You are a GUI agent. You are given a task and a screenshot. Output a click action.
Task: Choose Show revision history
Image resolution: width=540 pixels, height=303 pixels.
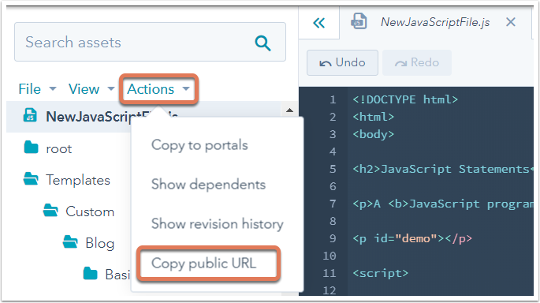coord(218,224)
